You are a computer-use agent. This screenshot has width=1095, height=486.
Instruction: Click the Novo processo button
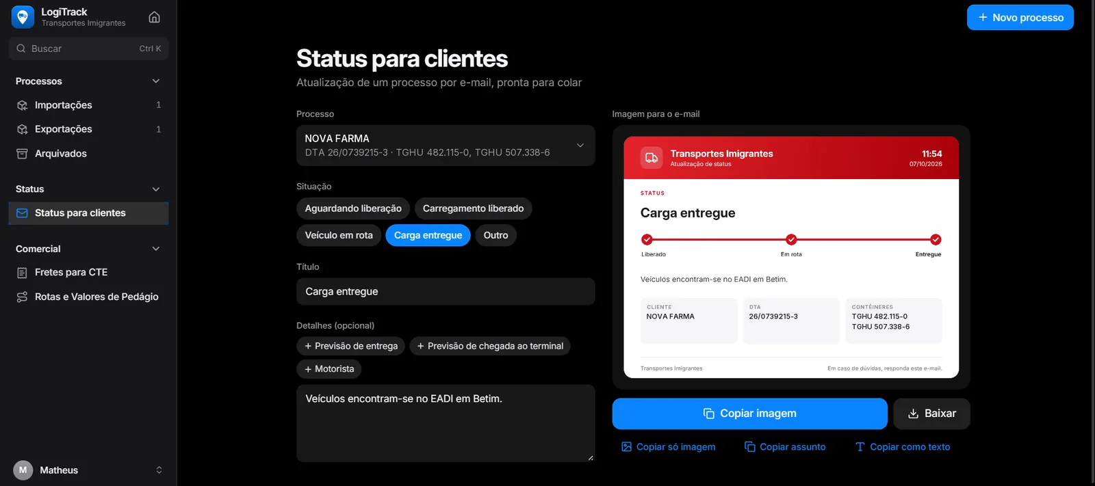click(x=1020, y=18)
